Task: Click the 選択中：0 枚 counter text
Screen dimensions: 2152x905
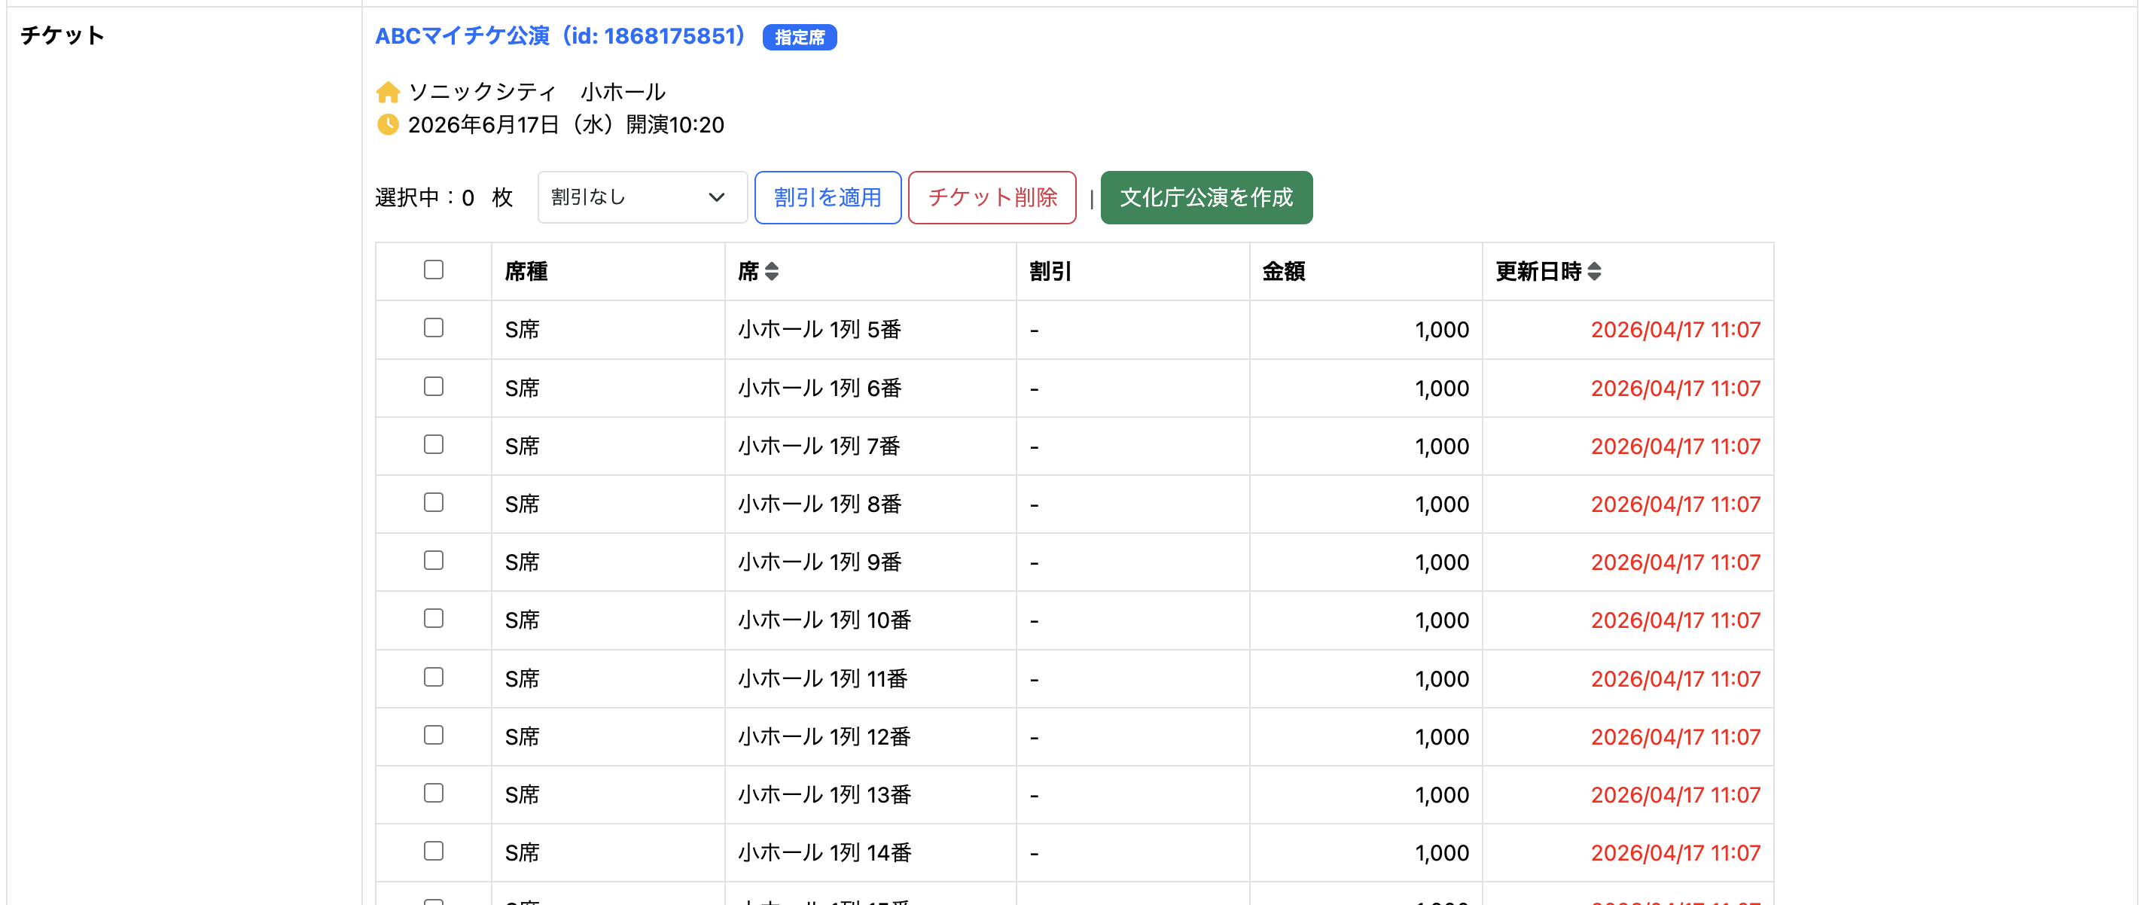Action: point(444,198)
